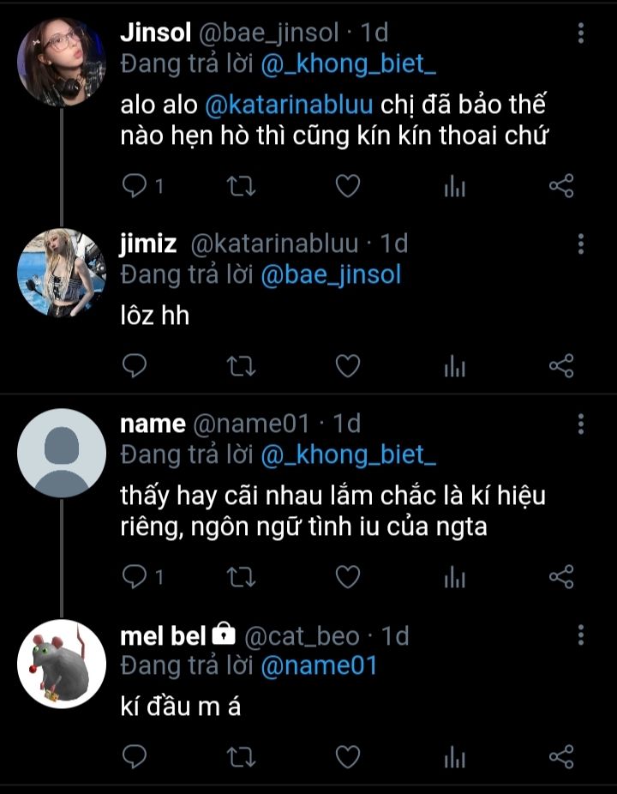Open more options on jimiz's reply
617x794 pixels.
581,244
